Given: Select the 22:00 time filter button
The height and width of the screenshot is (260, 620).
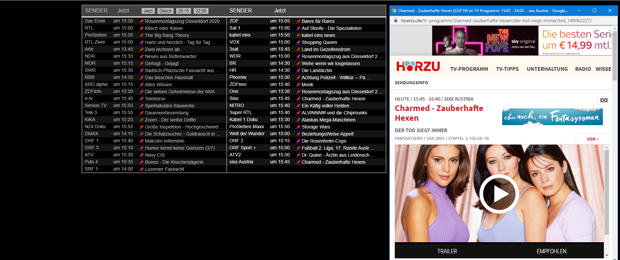Looking at the screenshot, I should coord(201,11).
